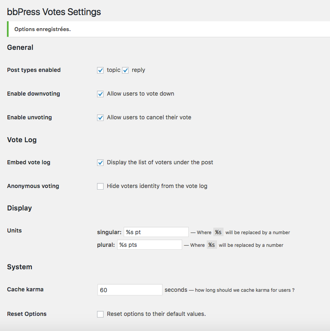
Task: Click the %s code tag beside plural field
Action: tap(212, 245)
